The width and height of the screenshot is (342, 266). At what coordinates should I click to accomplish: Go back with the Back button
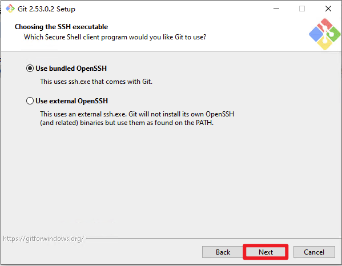[x=223, y=252]
